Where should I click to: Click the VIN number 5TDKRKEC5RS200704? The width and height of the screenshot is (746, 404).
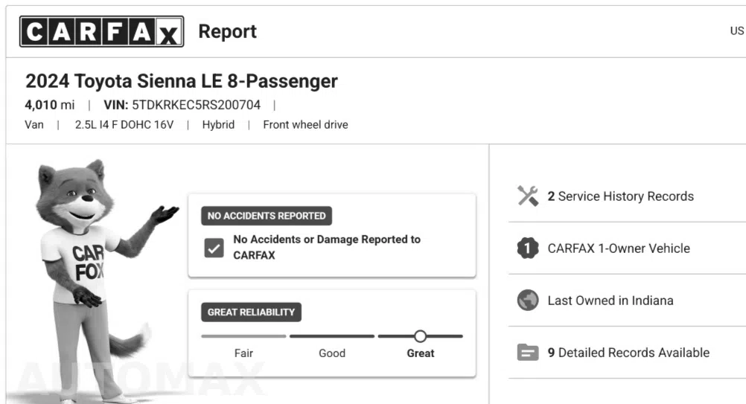[196, 105]
